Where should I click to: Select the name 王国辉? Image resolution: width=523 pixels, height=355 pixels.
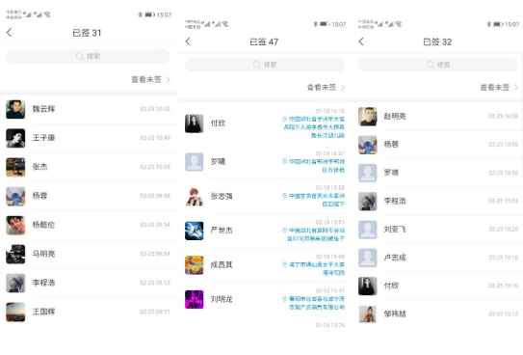(43, 312)
